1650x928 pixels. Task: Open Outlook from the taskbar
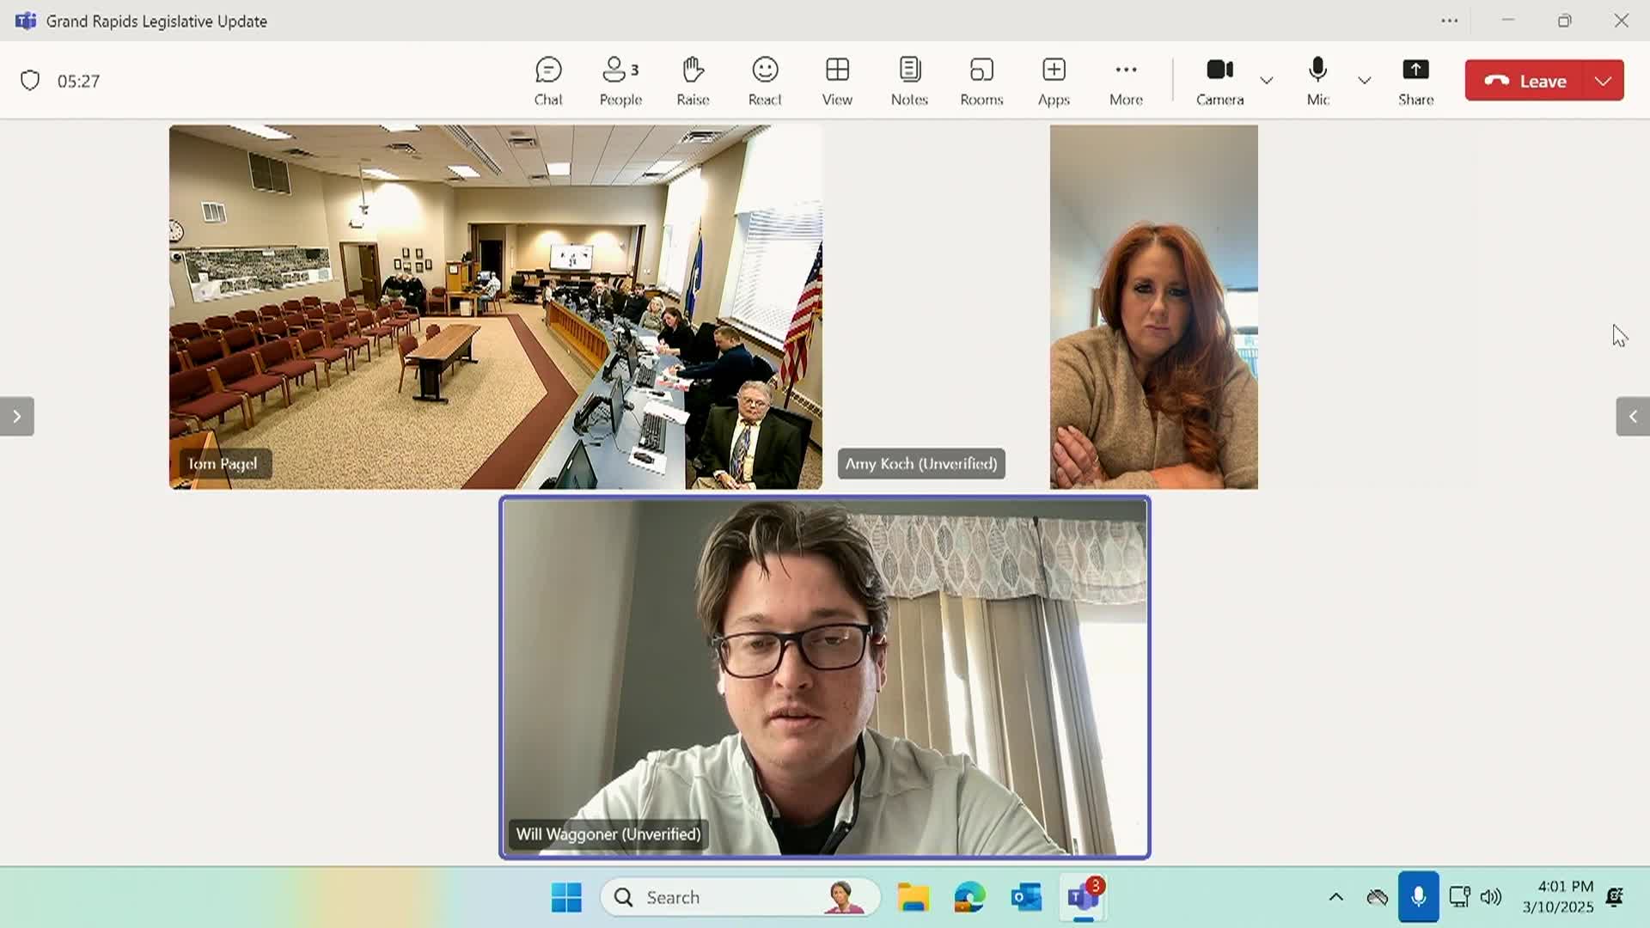pos(1026,897)
